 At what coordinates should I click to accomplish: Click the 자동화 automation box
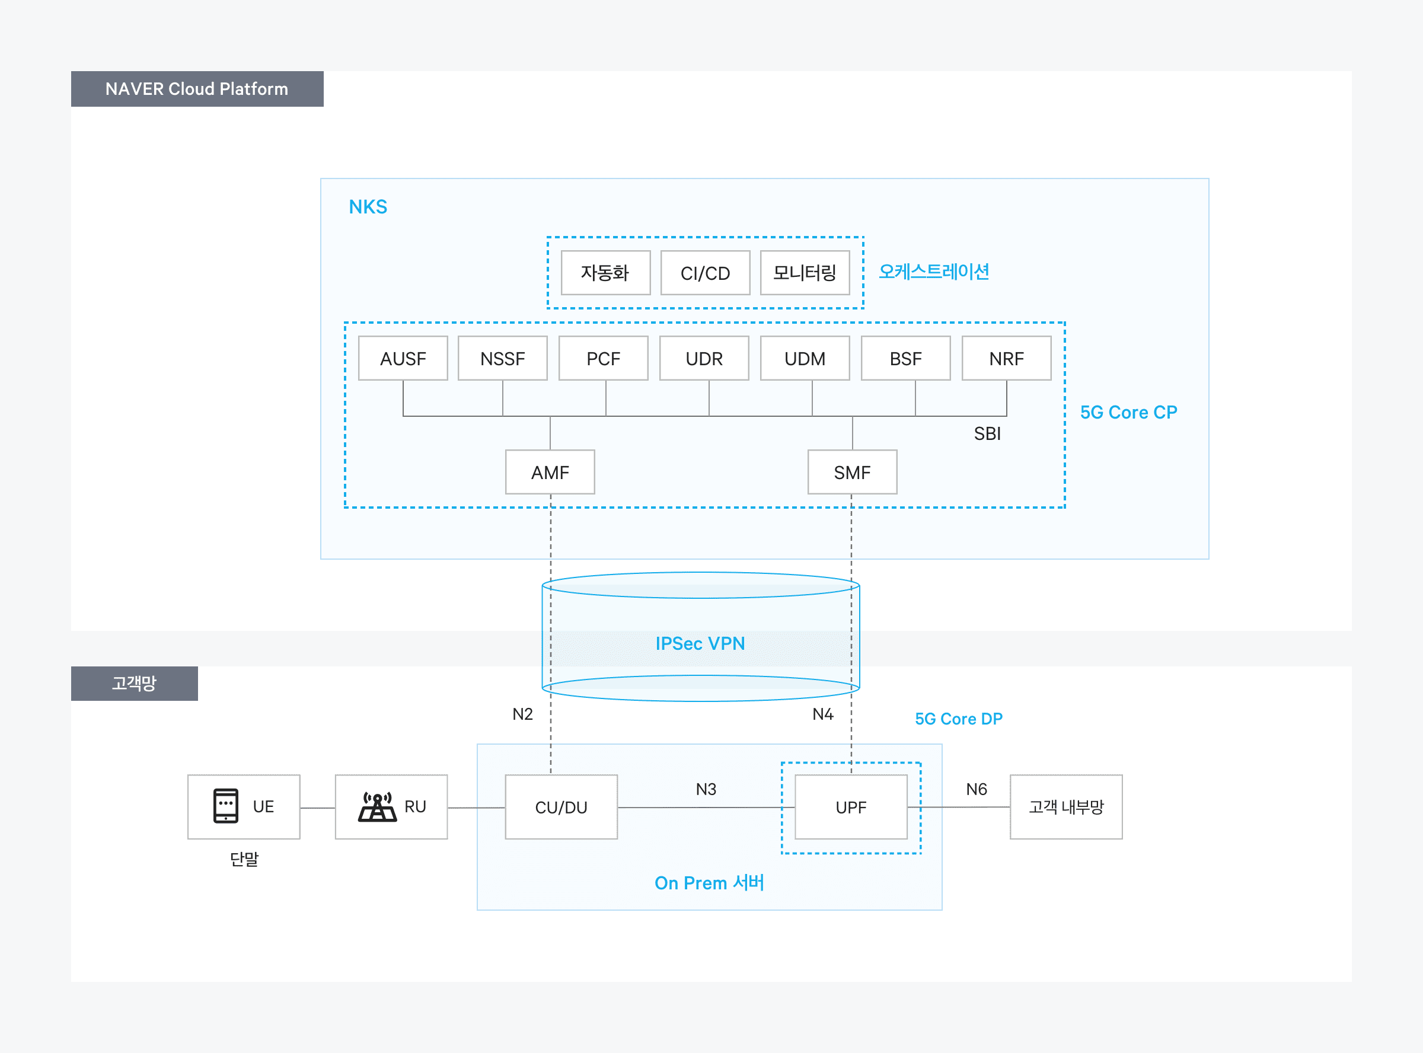point(605,273)
